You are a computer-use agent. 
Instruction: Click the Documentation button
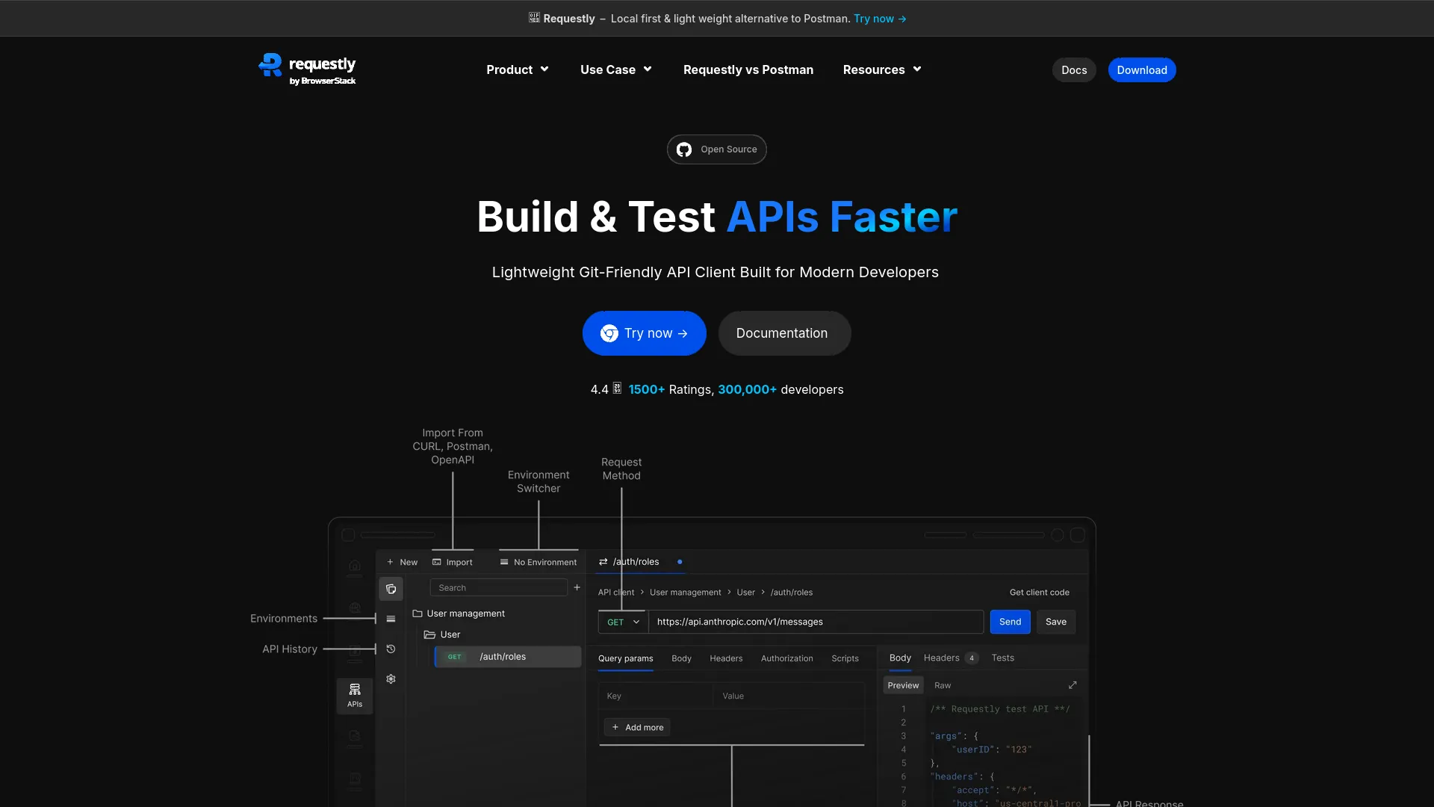click(784, 333)
